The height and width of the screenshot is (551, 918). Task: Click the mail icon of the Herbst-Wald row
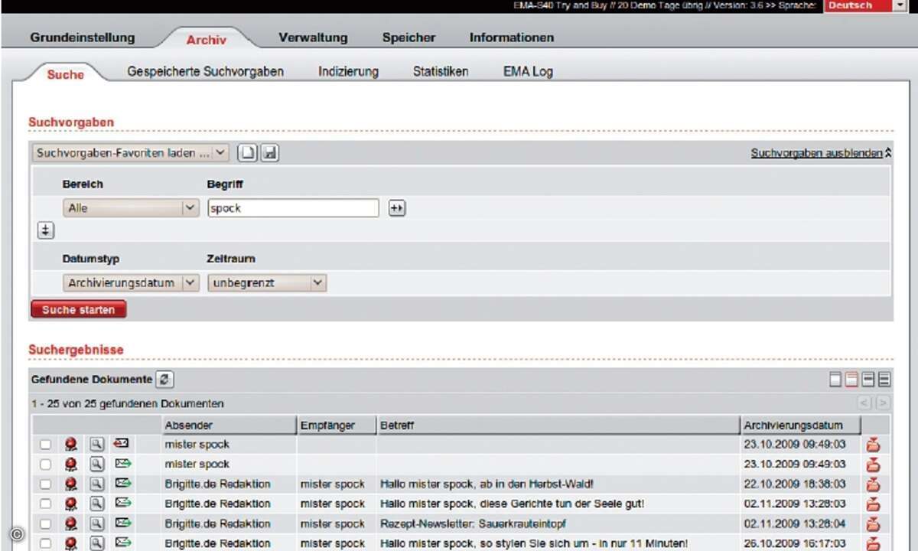(x=122, y=484)
